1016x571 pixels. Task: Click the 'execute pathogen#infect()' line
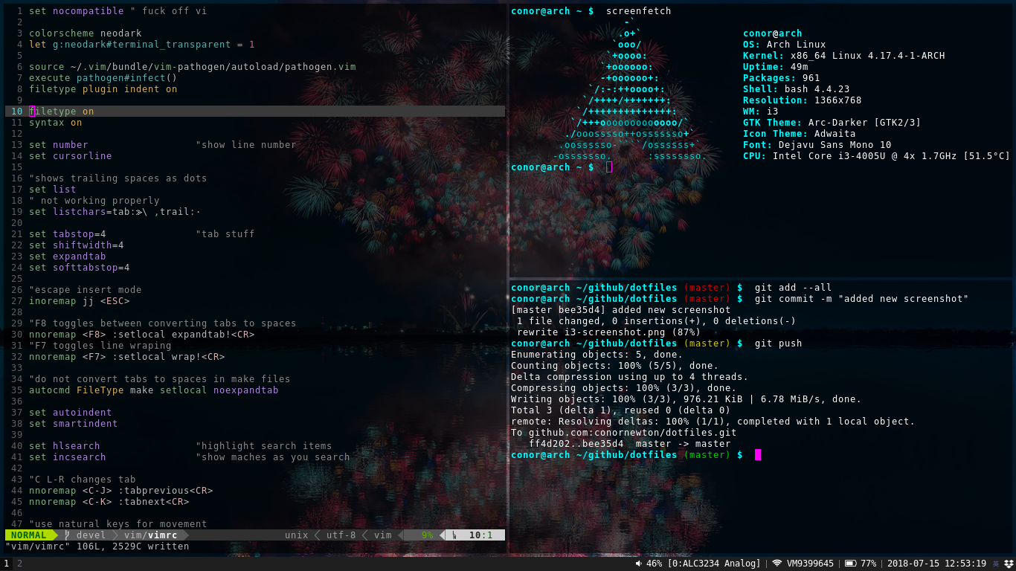point(103,78)
